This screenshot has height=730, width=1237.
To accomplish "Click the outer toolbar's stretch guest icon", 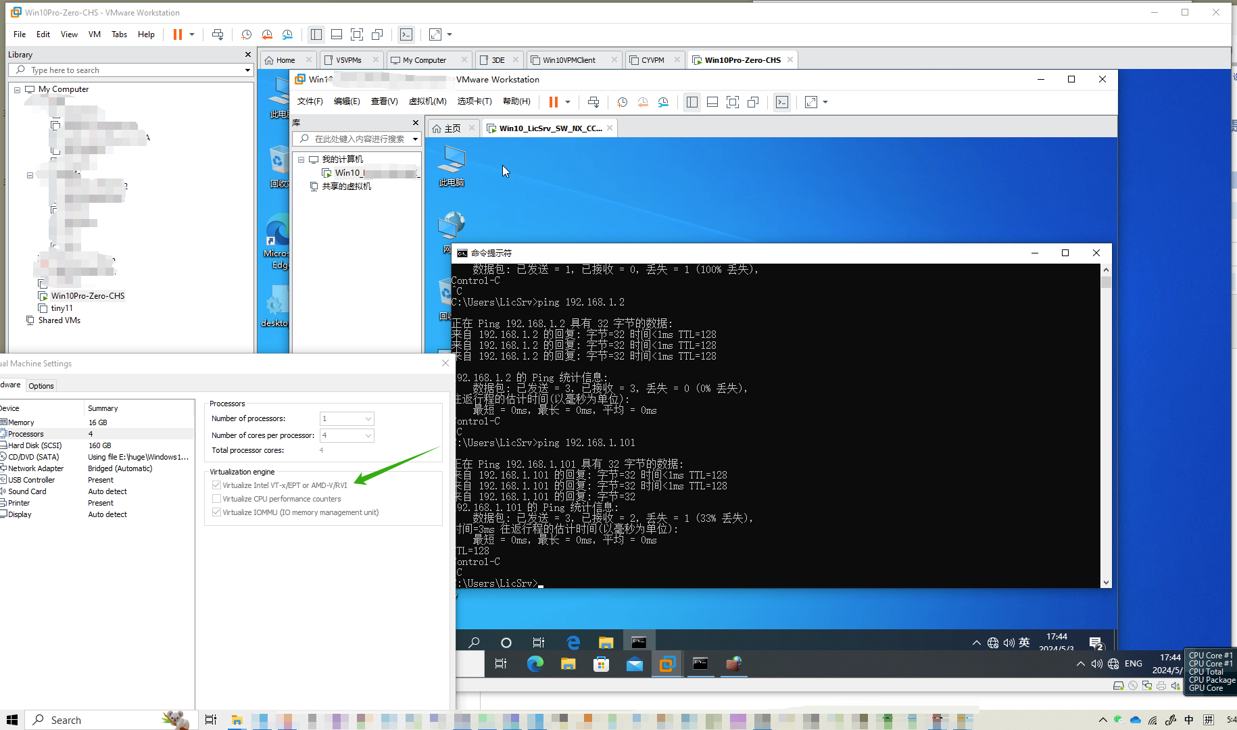I will [435, 34].
